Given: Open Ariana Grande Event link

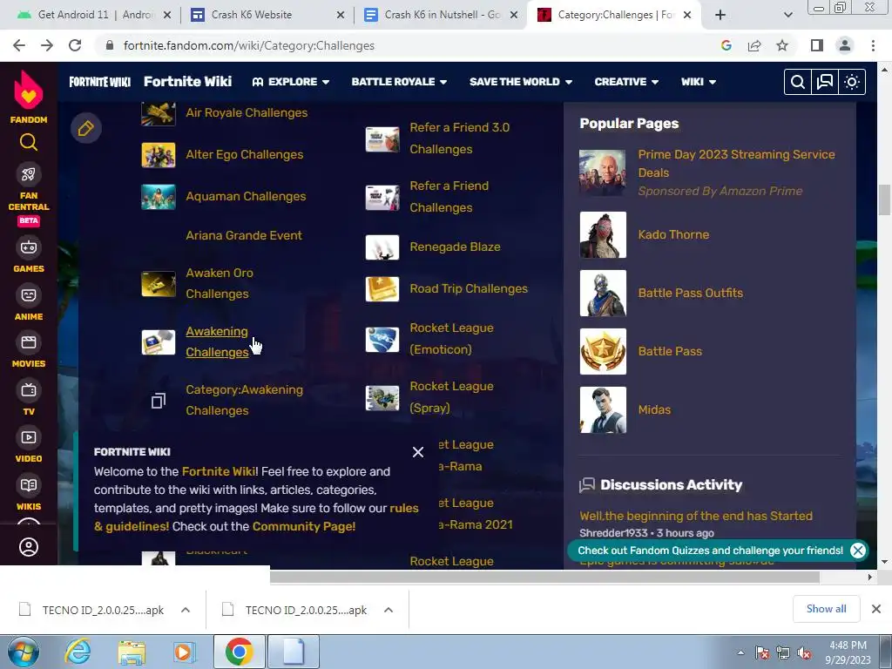Looking at the screenshot, I should [244, 235].
